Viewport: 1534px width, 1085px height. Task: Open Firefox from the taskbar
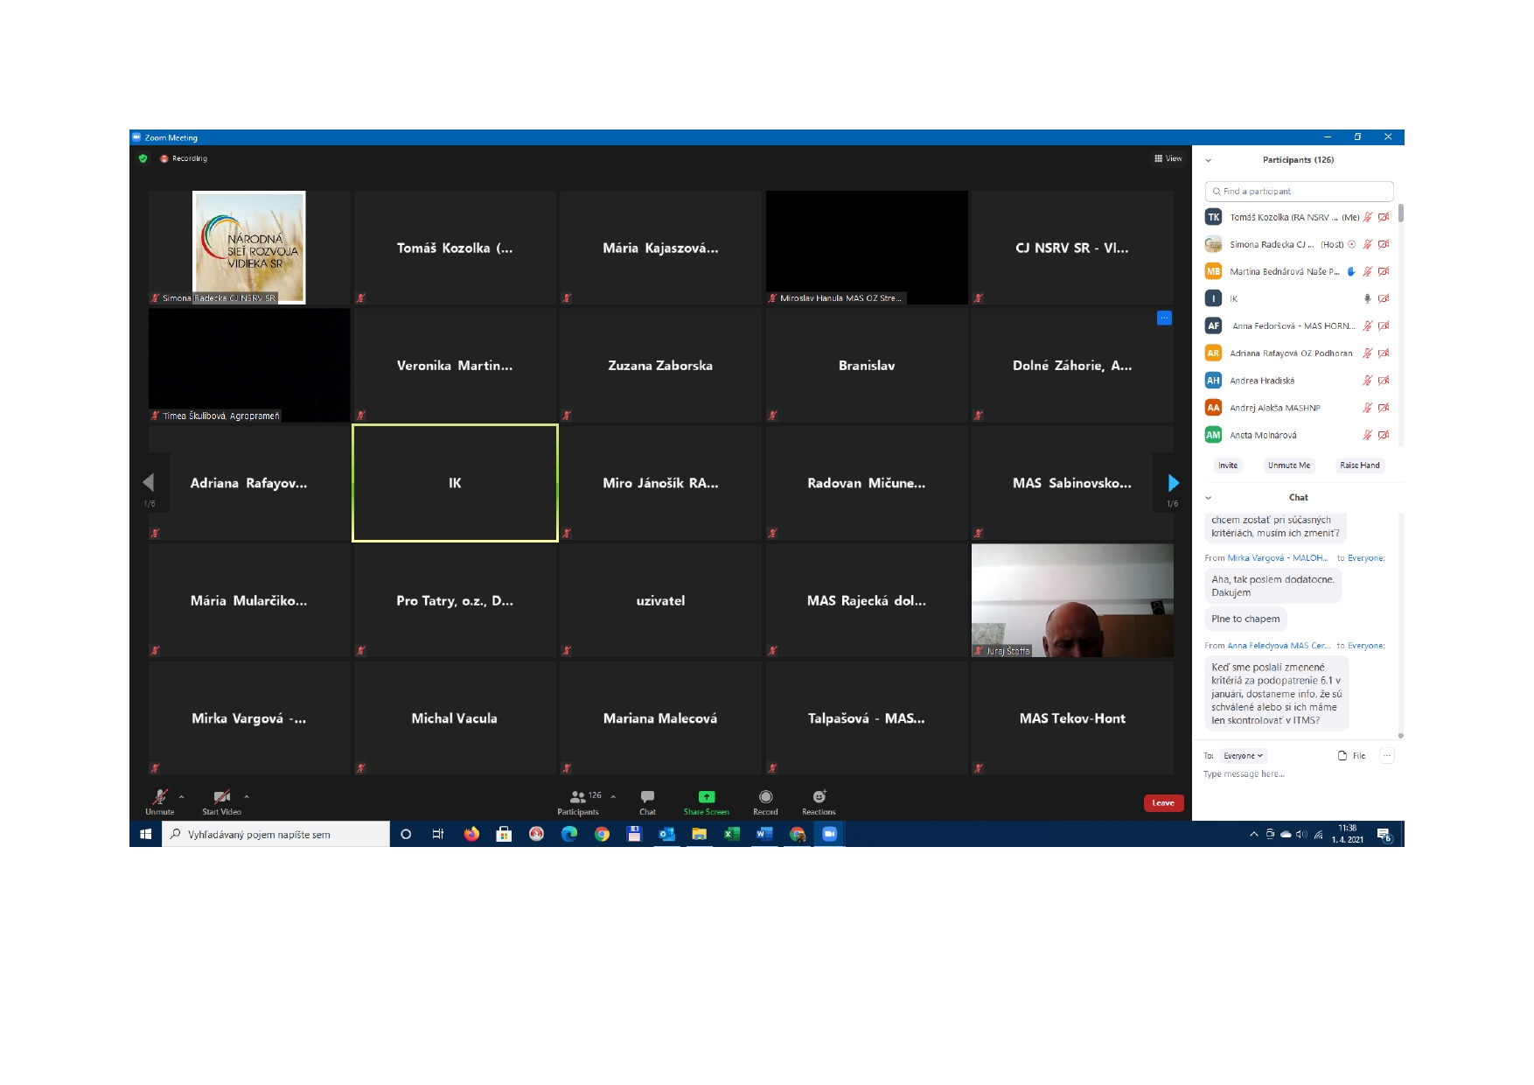pyautogui.click(x=471, y=834)
